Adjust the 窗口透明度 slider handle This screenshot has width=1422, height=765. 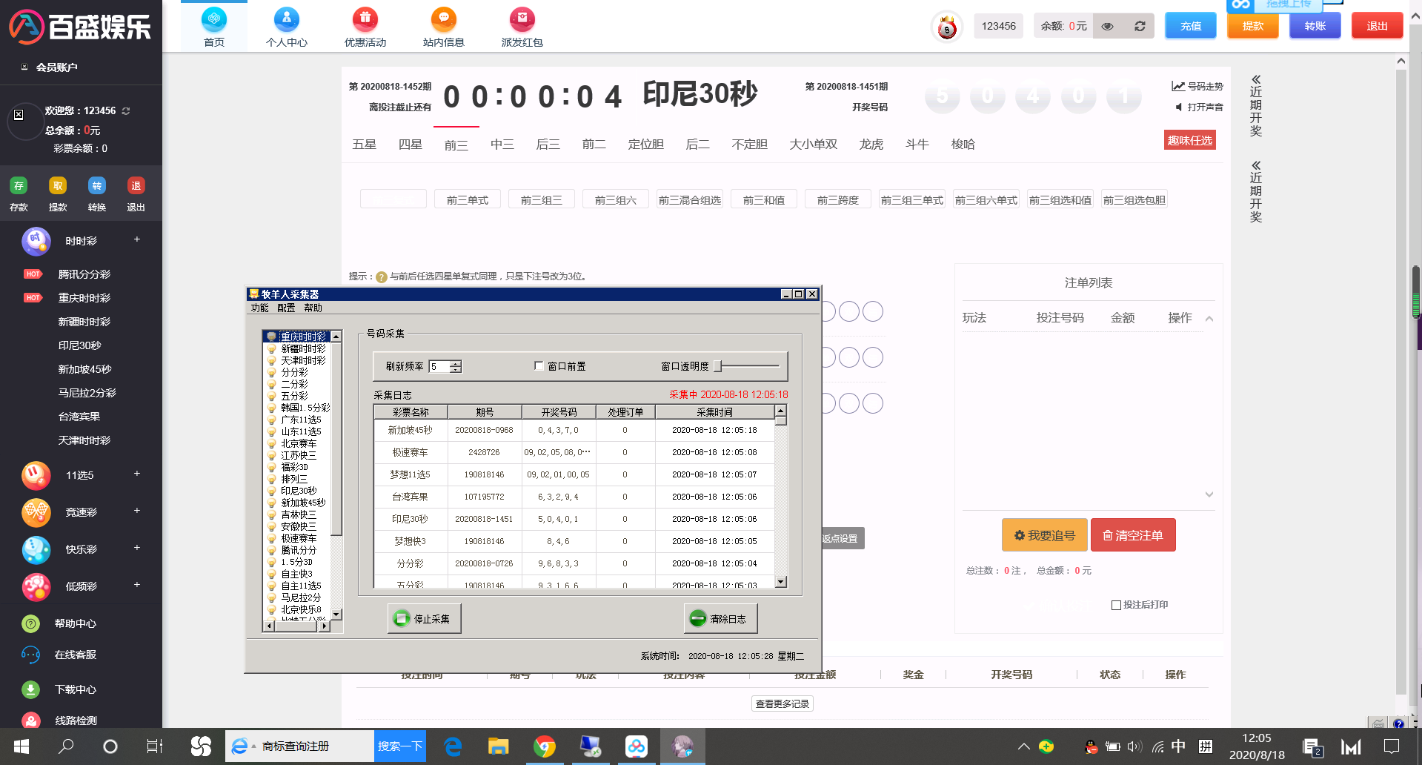[717, 366]
